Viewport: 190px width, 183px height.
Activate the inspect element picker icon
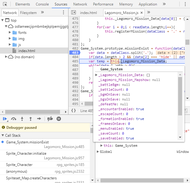5,4
